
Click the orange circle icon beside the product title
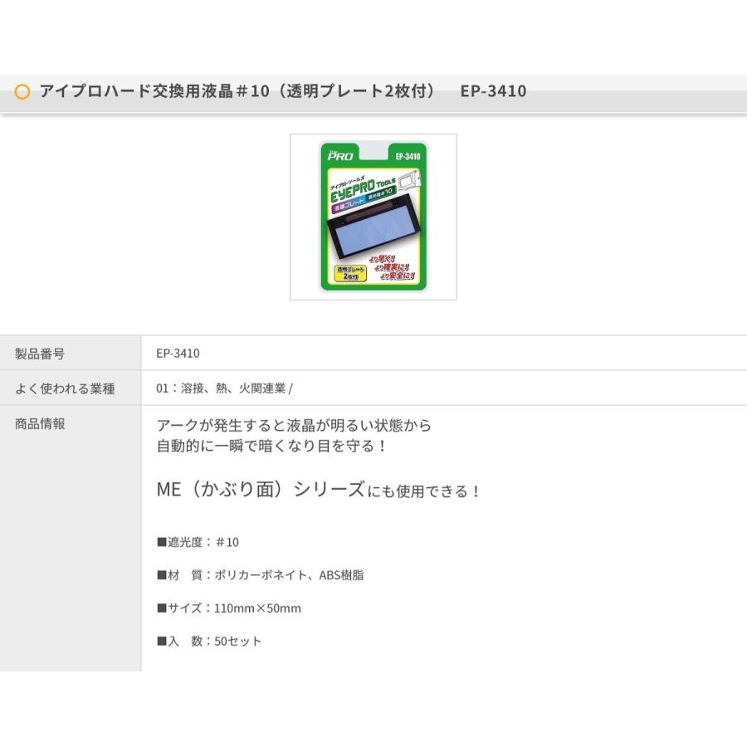[22, 91]
